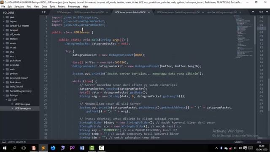Viewport: 270px width, 152px height.
Task: Collapse the UDP subfolder arrow
Action: 6,100
